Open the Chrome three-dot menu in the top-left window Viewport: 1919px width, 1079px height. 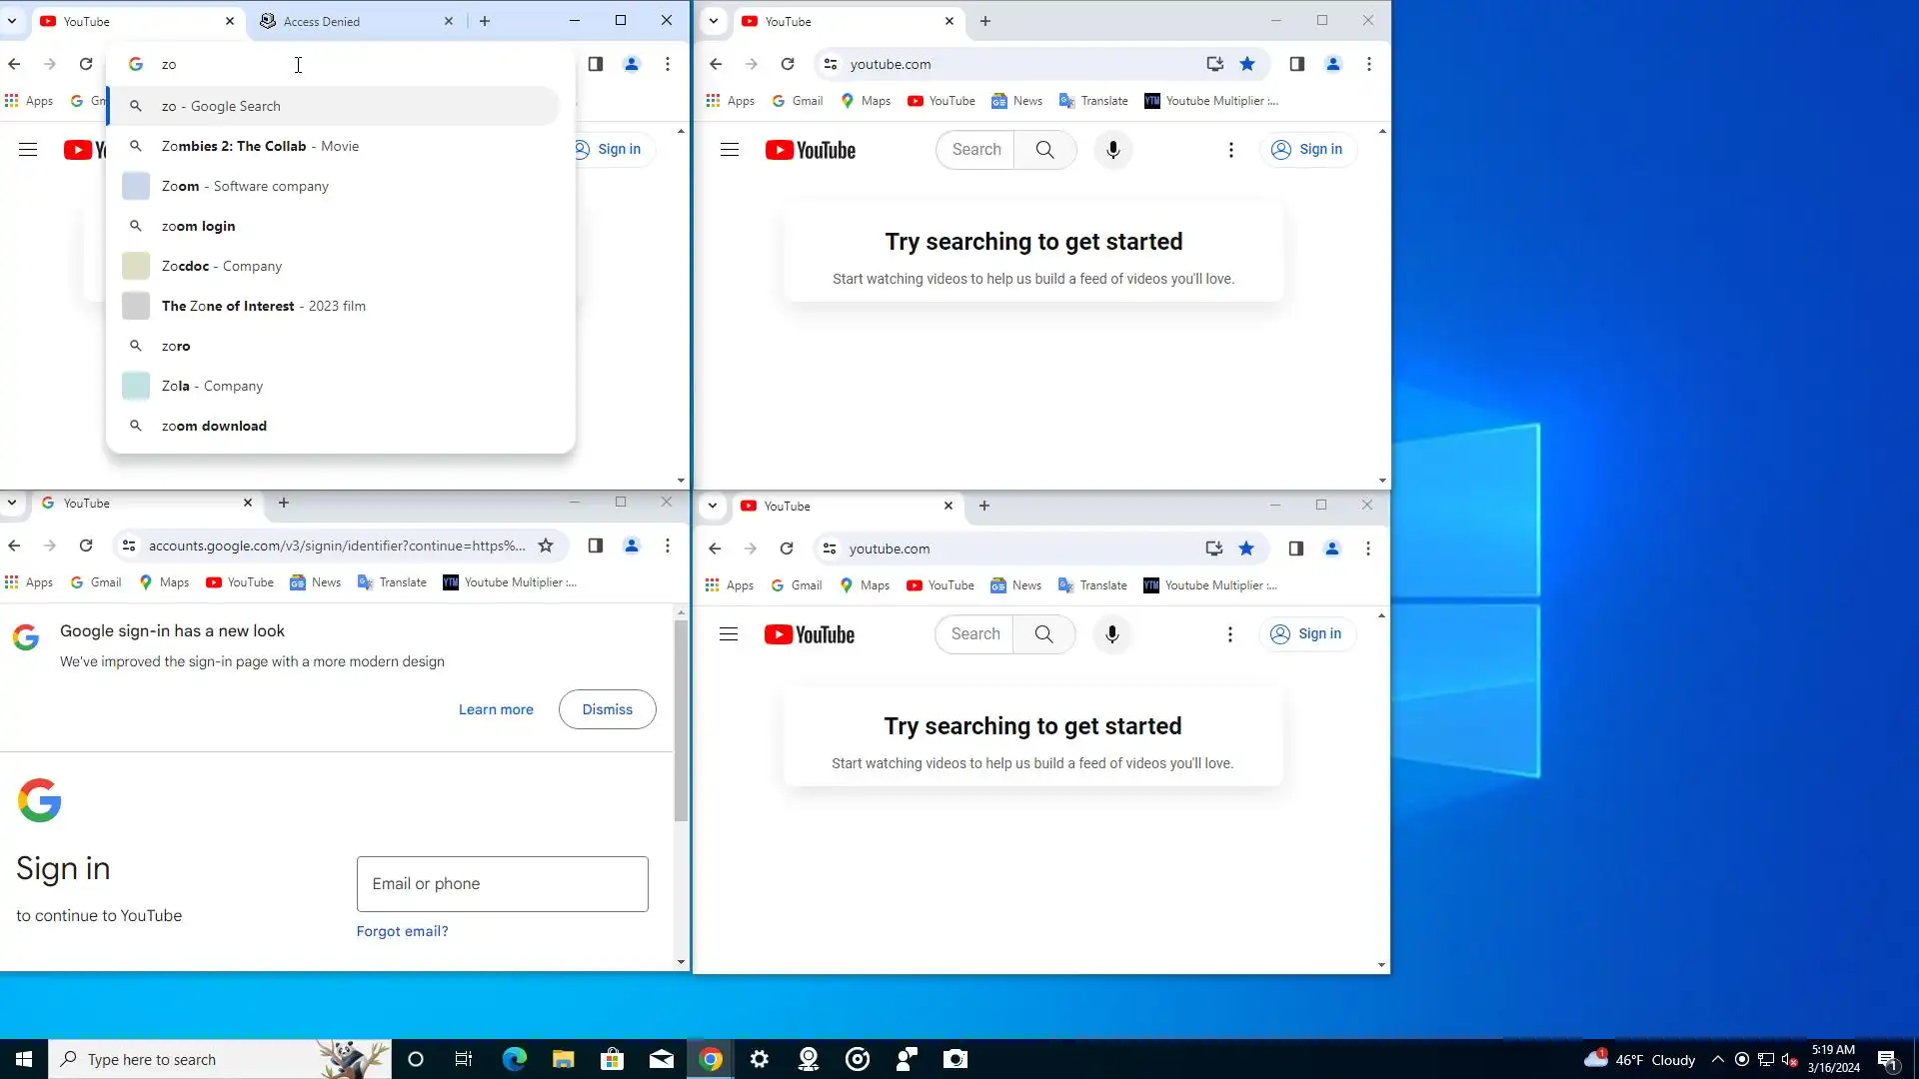point(668,64)
